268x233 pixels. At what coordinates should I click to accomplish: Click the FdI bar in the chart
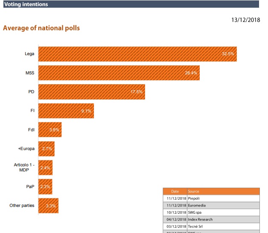tap(50, 130)
